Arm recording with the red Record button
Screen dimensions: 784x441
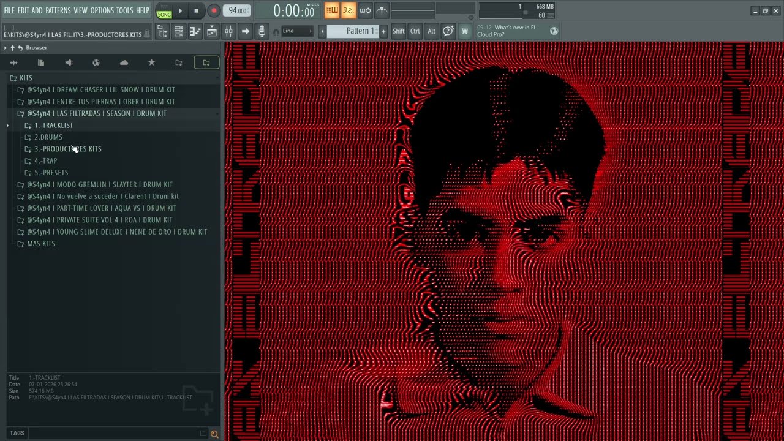(213, 10)
